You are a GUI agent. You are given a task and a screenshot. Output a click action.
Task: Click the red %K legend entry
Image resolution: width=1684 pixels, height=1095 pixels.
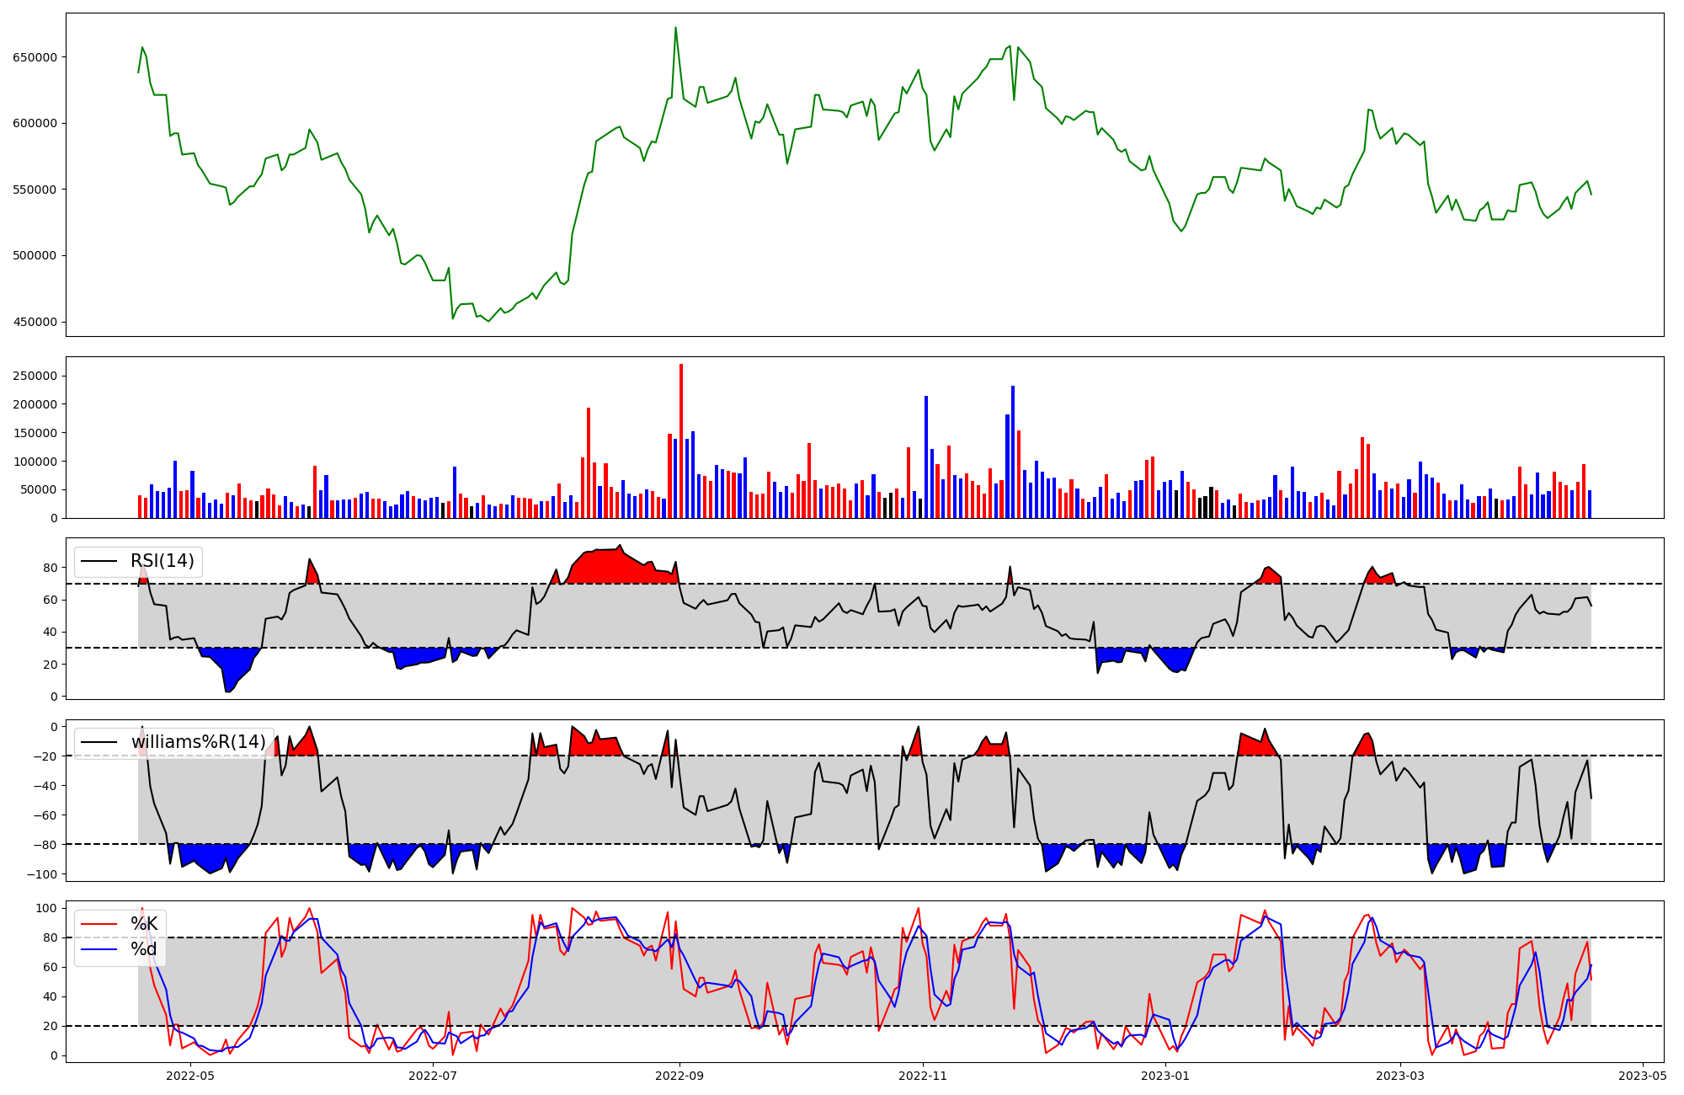(143, 924)
